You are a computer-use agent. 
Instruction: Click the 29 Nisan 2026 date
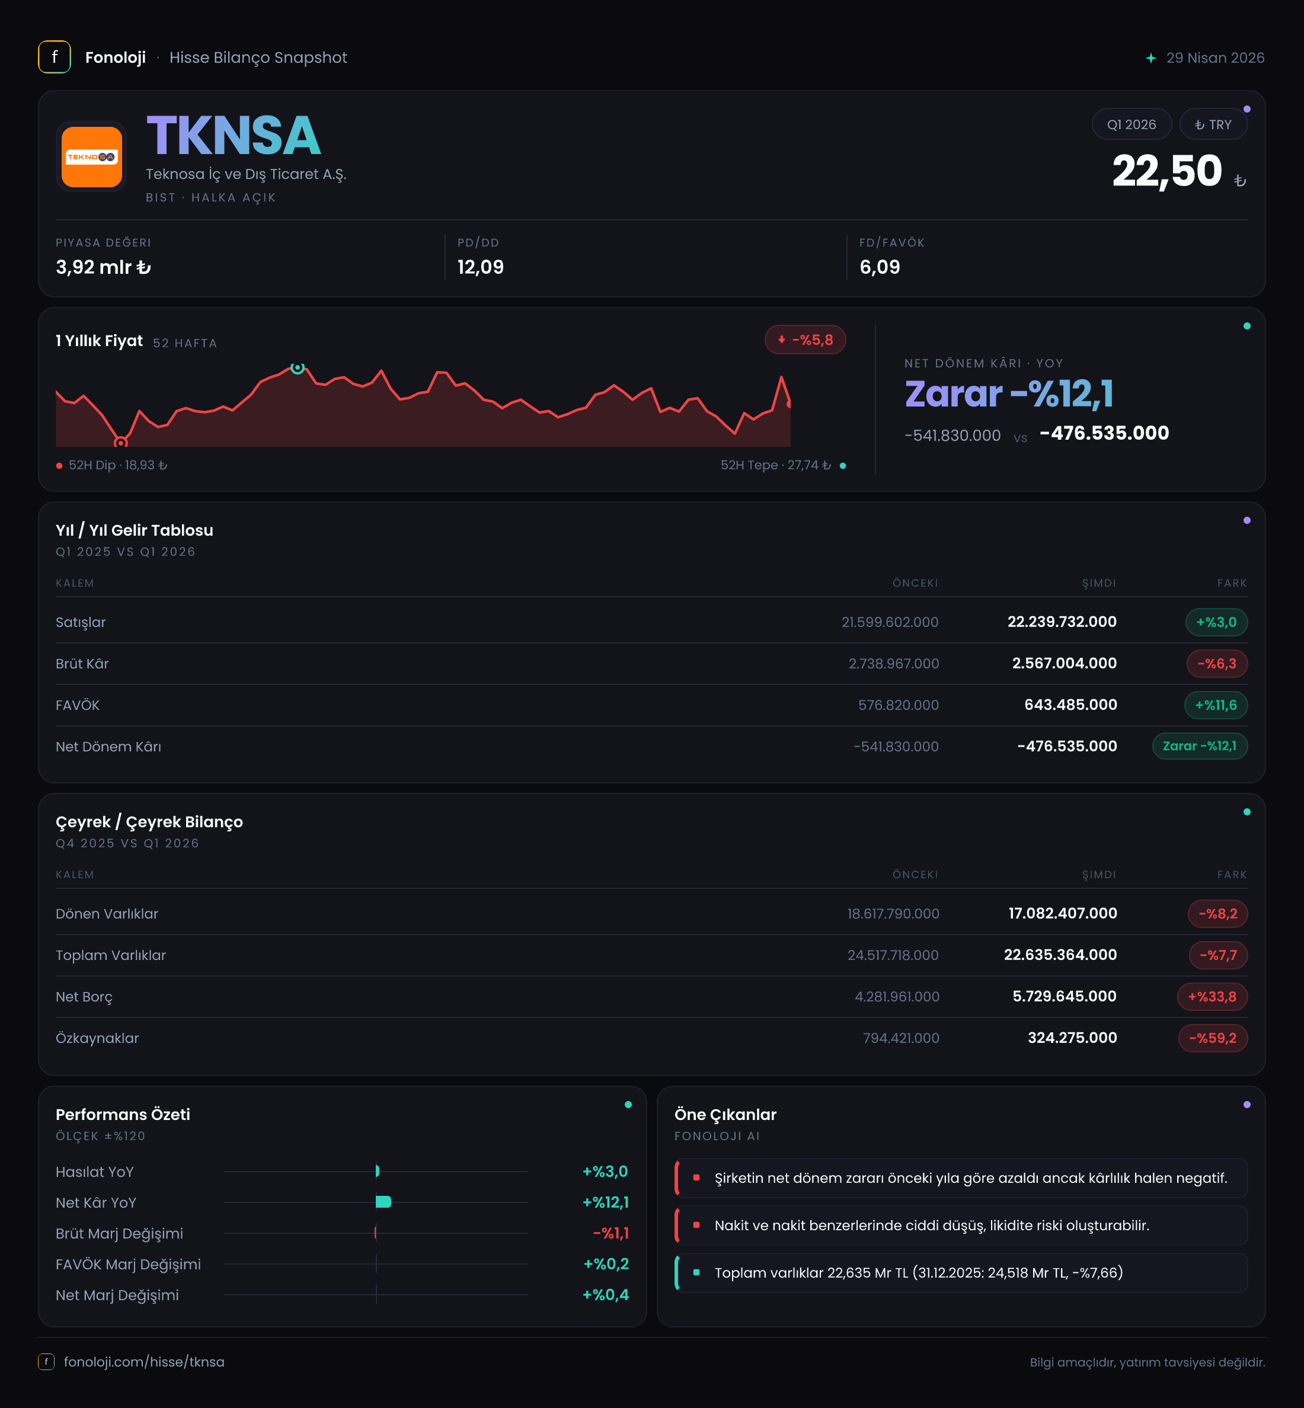pos(1215,58)
